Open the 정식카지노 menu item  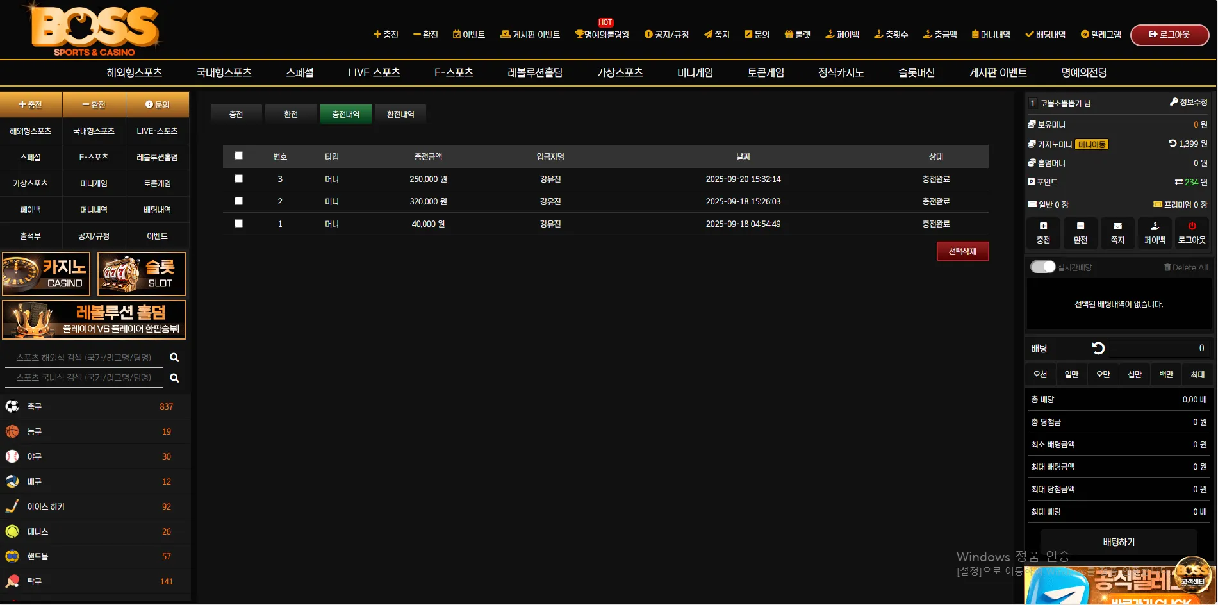841,72
